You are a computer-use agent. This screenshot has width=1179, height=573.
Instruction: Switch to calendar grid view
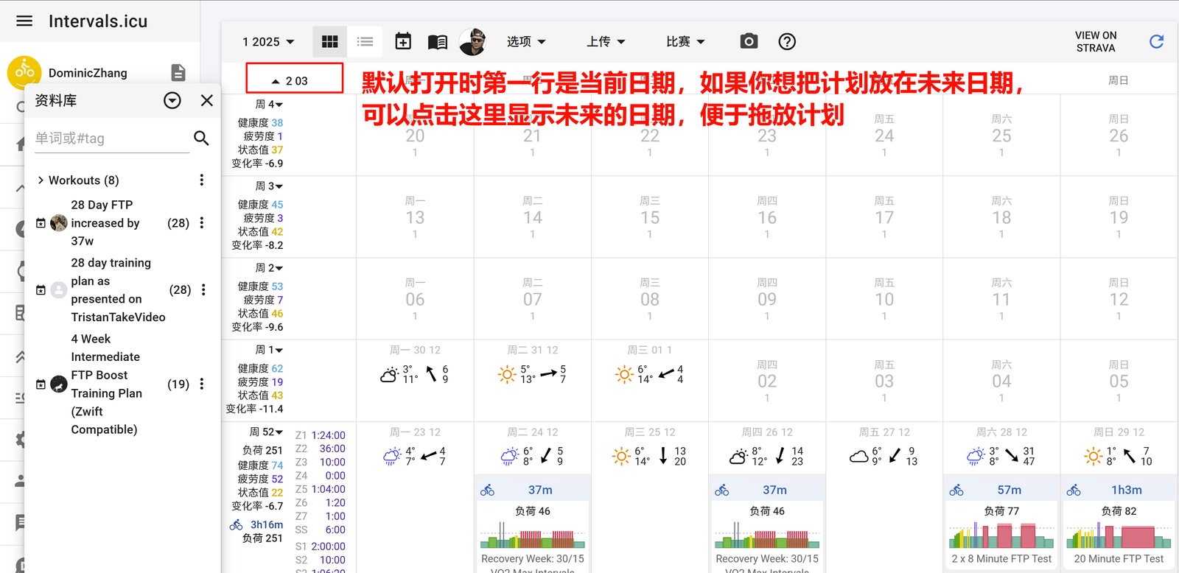coord(329,42)
